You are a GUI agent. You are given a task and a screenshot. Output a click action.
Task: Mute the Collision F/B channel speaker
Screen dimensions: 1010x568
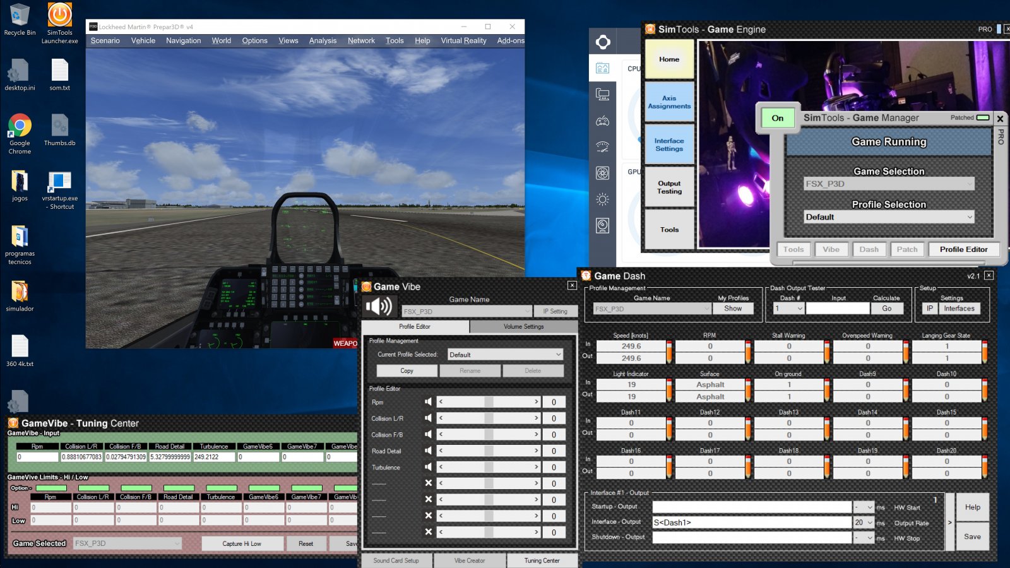click(429, 434)
